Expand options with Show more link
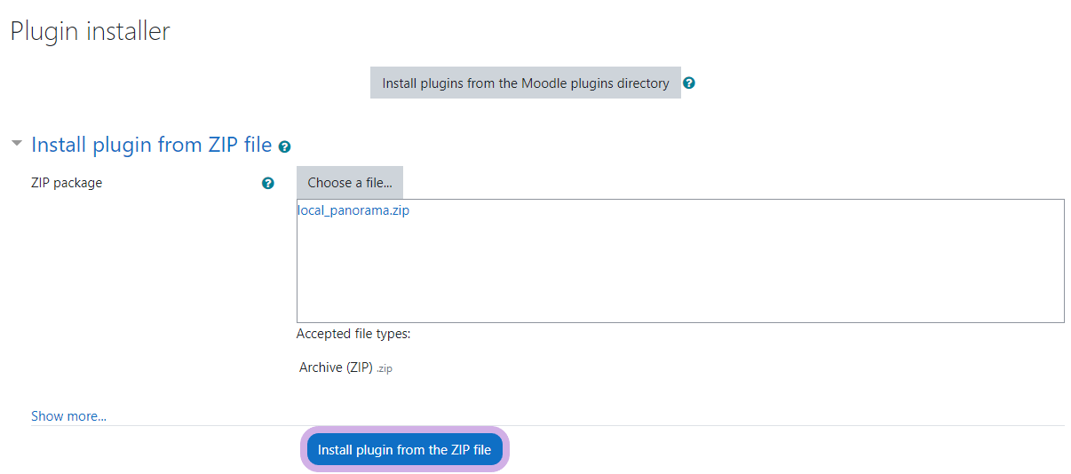The image size is (1071, 474). click(x=68, y=416)
